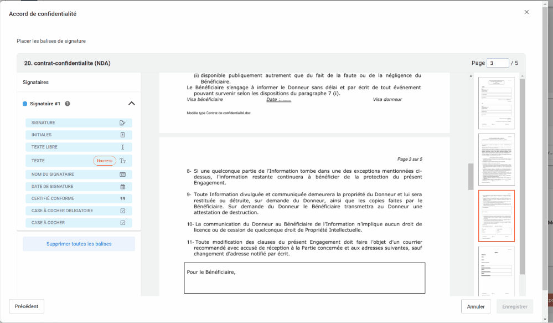Click the Signataire #1 blue color square
This screenshot has width=553, height=323.
(25, 104)
